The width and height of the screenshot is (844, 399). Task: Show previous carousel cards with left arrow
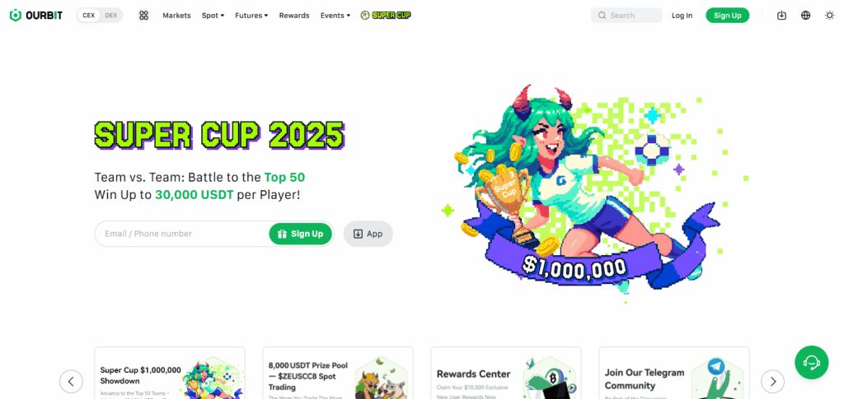71,381
